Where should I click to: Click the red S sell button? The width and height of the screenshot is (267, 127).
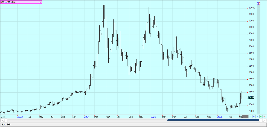(x=260, y=3)
